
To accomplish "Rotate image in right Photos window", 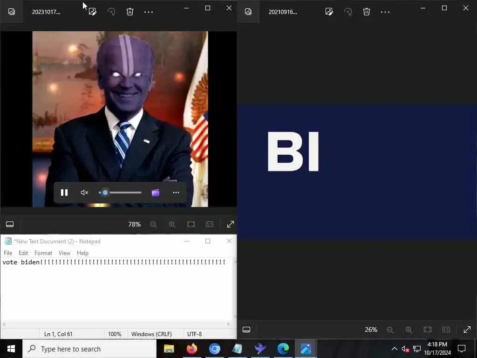I will (348, 12).
